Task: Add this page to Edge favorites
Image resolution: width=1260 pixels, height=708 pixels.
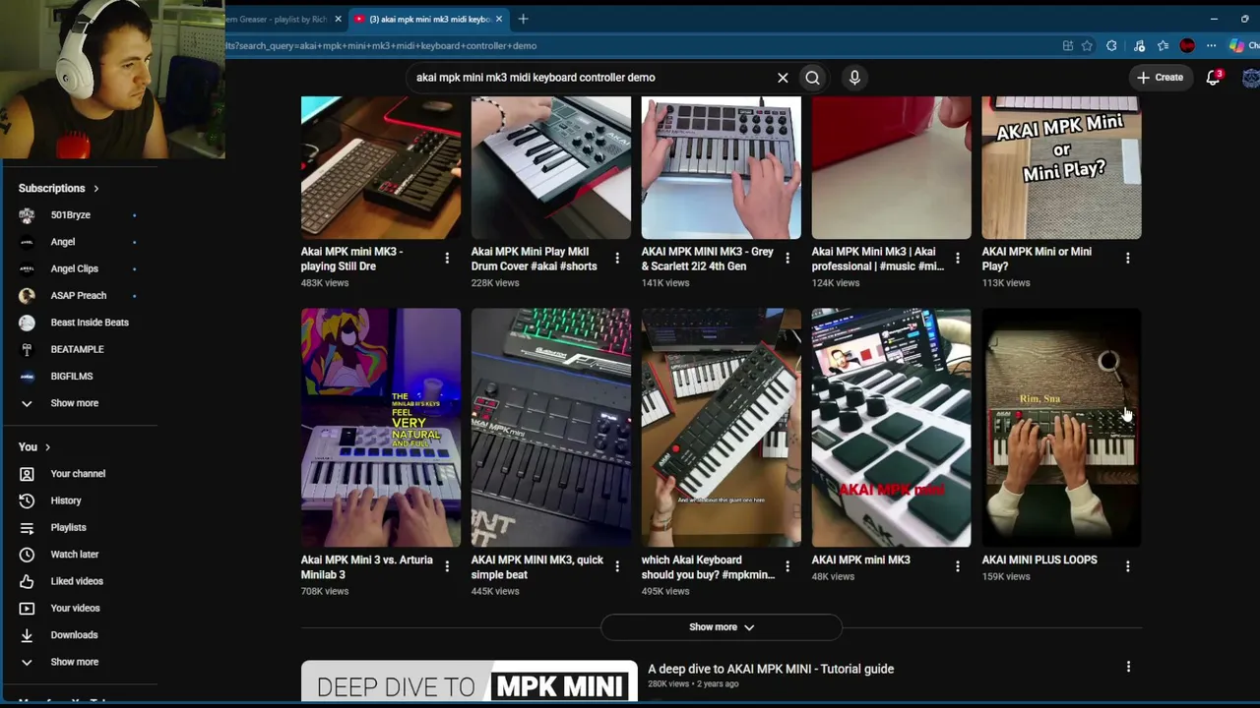Action: [x=1087, y=45]
